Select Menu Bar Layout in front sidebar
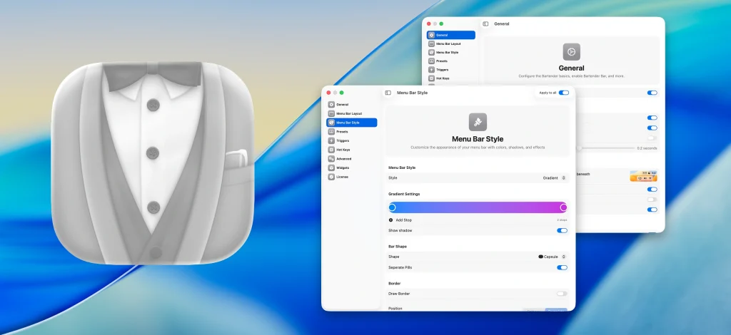 pos(348,113)
